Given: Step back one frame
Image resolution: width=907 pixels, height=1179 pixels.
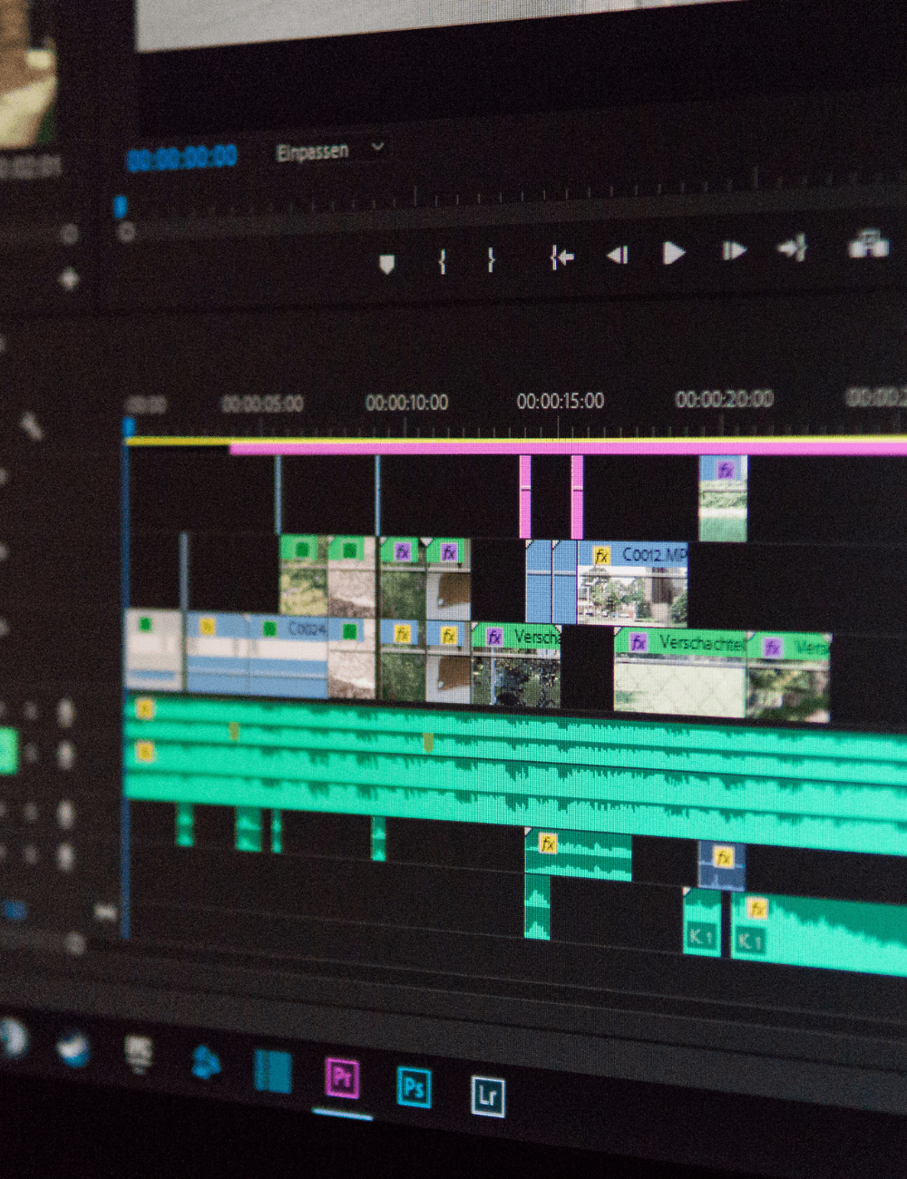Looking at the screenshot, I should 619,256.
